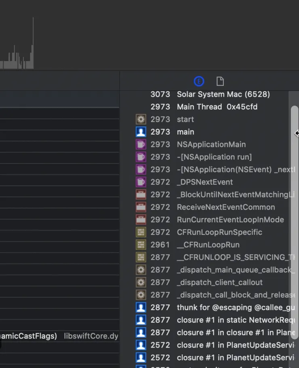Click the user icon beside main

tap(141, 132)
